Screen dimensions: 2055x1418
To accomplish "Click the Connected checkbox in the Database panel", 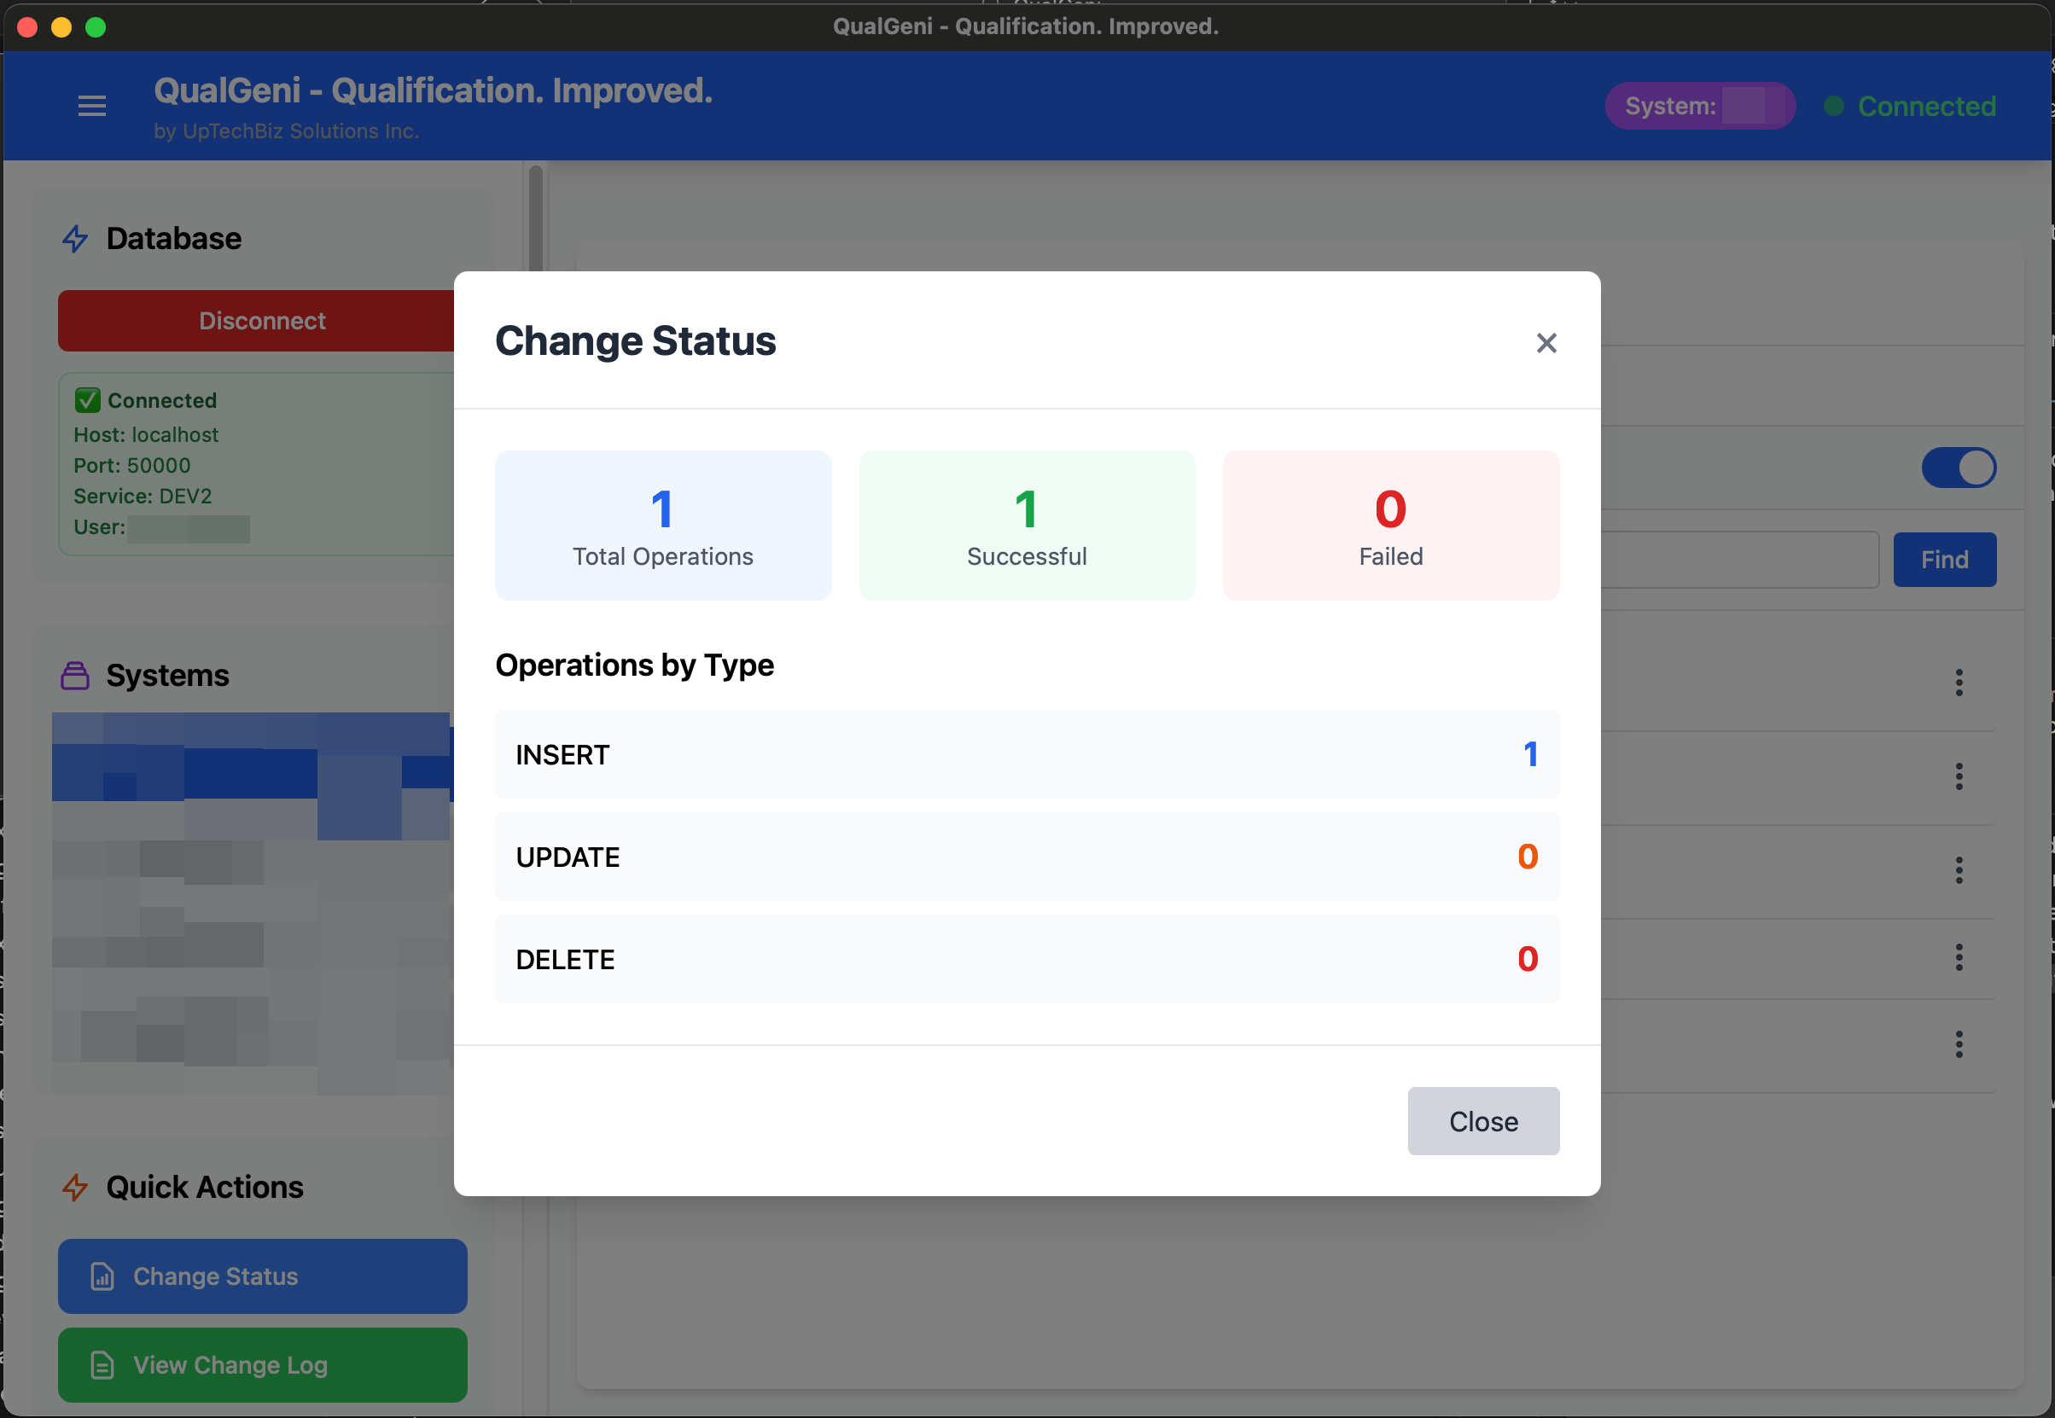I will (86, 400).
